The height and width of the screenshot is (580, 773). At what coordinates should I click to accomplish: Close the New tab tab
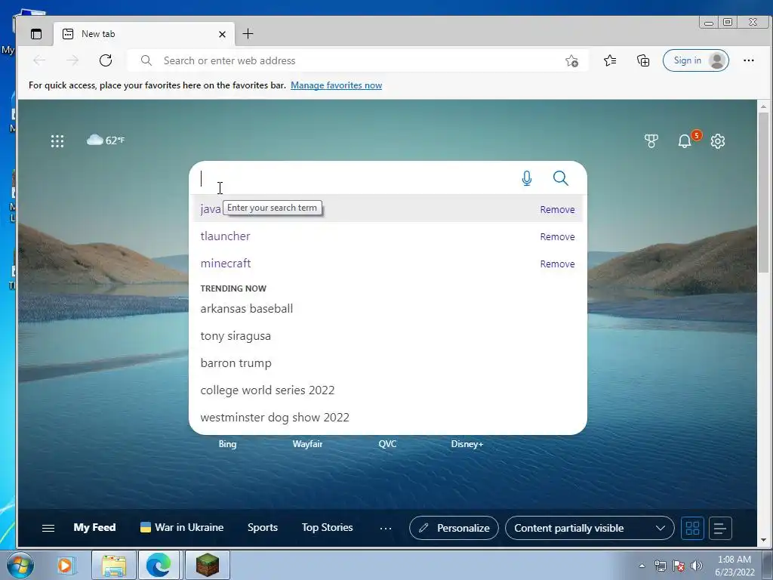coord(222,34)
